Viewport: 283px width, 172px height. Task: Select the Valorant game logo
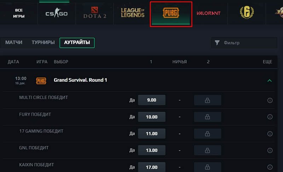209,13
